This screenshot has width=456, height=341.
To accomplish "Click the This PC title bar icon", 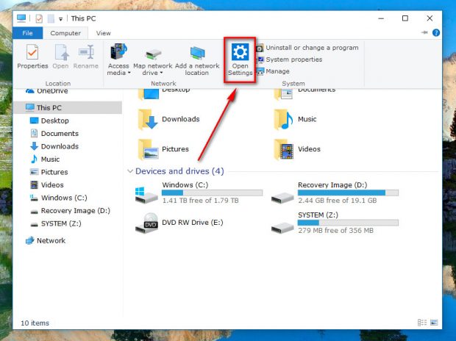I will coord(21,18).
